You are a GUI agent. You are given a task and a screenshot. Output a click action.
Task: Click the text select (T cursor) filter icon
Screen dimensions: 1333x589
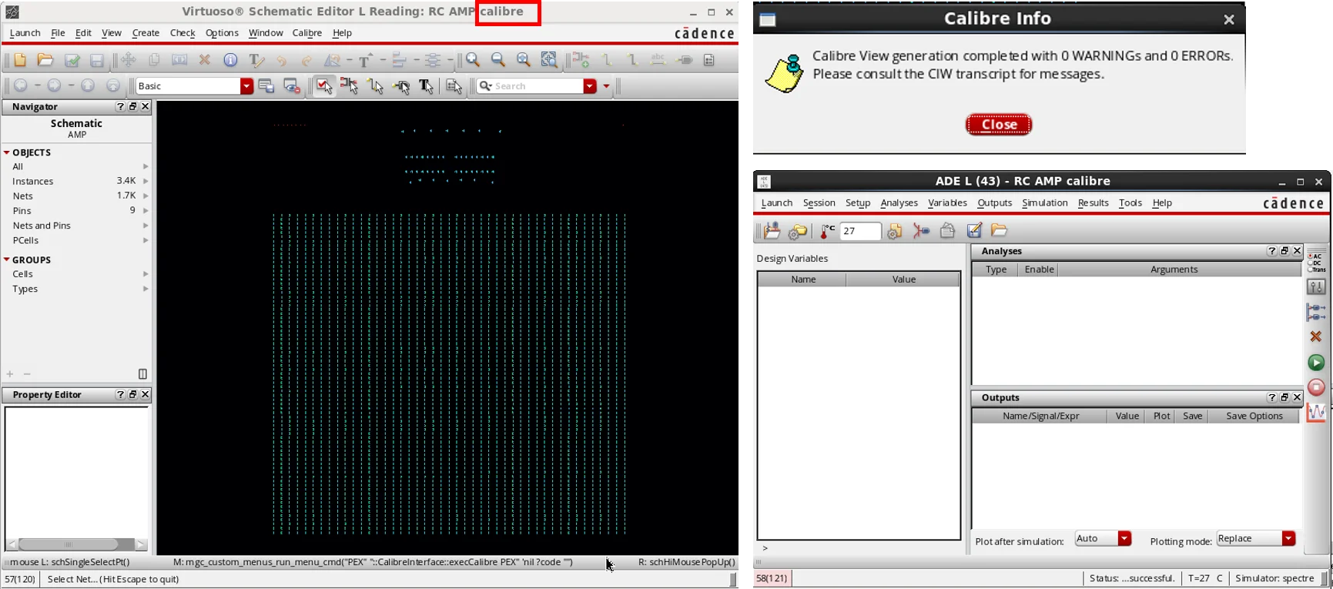[x=426, y=86]
